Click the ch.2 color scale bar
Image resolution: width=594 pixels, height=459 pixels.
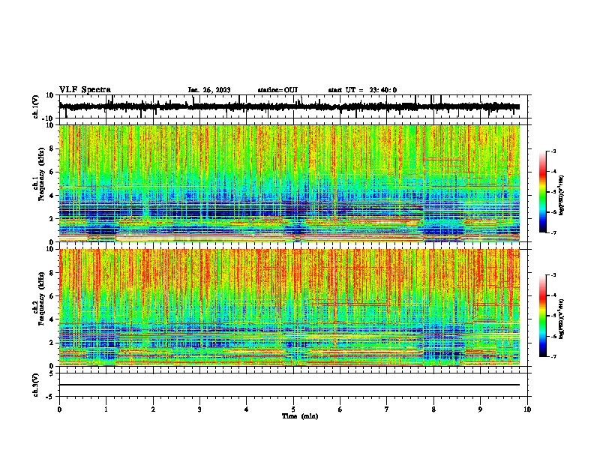[542, 316]
